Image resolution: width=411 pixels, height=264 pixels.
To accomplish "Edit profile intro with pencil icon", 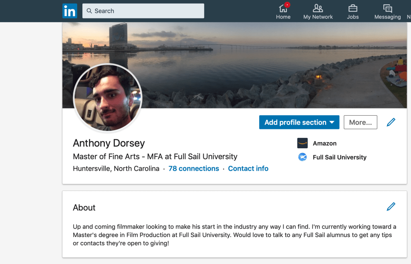I will (x=391, y=123).
